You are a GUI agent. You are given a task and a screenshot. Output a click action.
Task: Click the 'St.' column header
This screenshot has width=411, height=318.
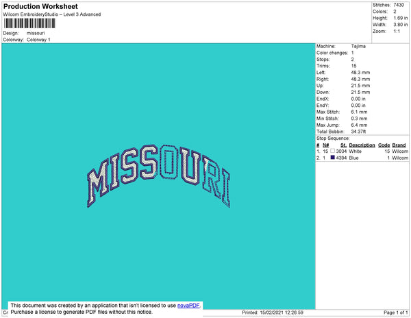(x=343, y=145)
